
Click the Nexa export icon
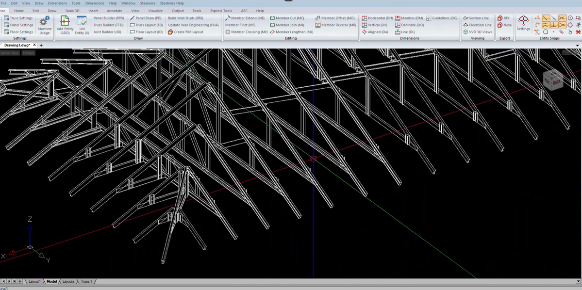(504, 25)
